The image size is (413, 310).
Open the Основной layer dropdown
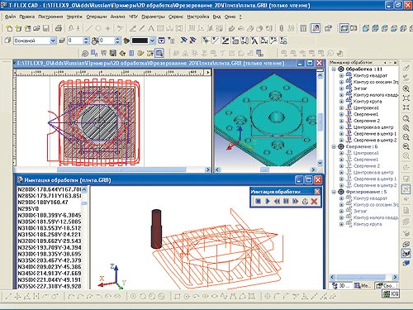(x=53, y=41)
